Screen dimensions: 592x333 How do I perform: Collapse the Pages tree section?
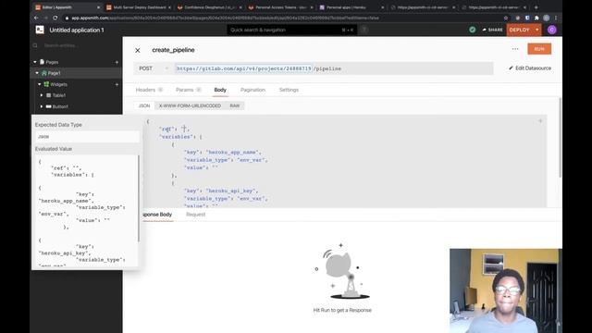click(35, 62)
